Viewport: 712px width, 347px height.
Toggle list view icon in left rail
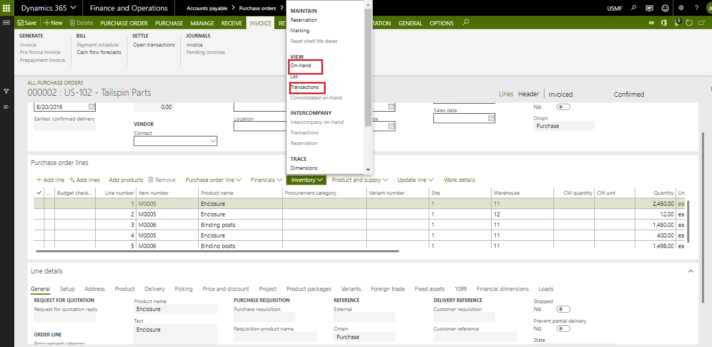pos(6,107)
